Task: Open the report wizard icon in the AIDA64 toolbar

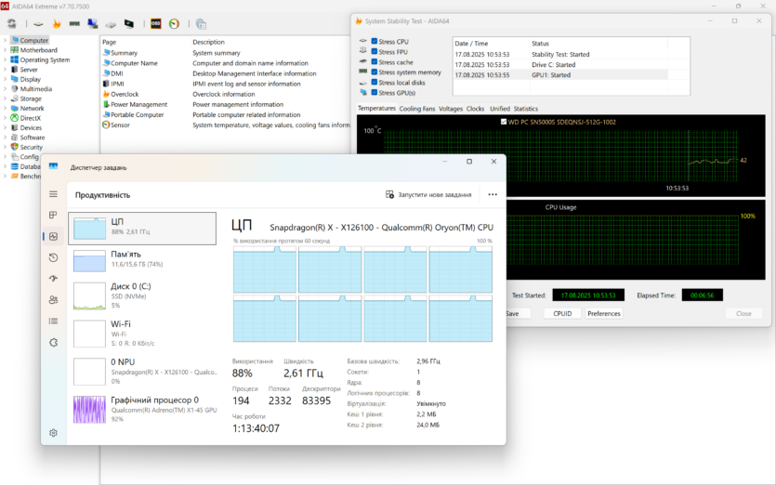Action: (201, 24)
